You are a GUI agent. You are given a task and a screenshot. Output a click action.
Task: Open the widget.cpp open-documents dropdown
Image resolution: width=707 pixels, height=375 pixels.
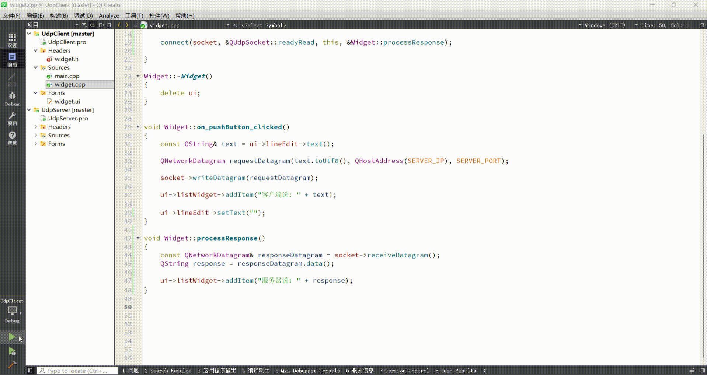(x=190, y=25)
